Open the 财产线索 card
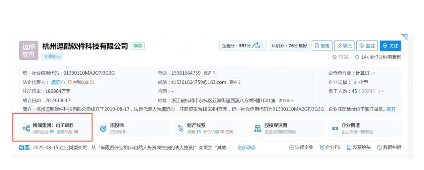This screenshot has width=424, height=170. click(210, 128)
